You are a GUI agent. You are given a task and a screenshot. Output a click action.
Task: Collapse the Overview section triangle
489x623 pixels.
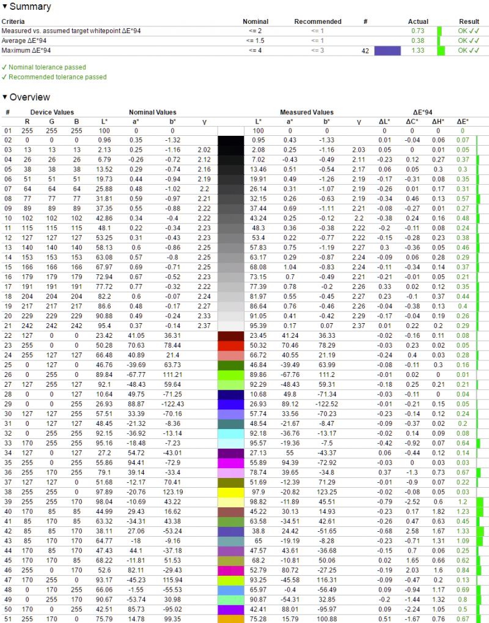coord(5,97)
